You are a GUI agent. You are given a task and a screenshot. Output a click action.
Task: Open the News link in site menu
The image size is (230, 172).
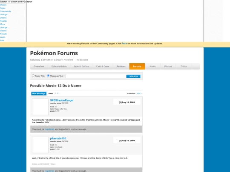[3, 8]
